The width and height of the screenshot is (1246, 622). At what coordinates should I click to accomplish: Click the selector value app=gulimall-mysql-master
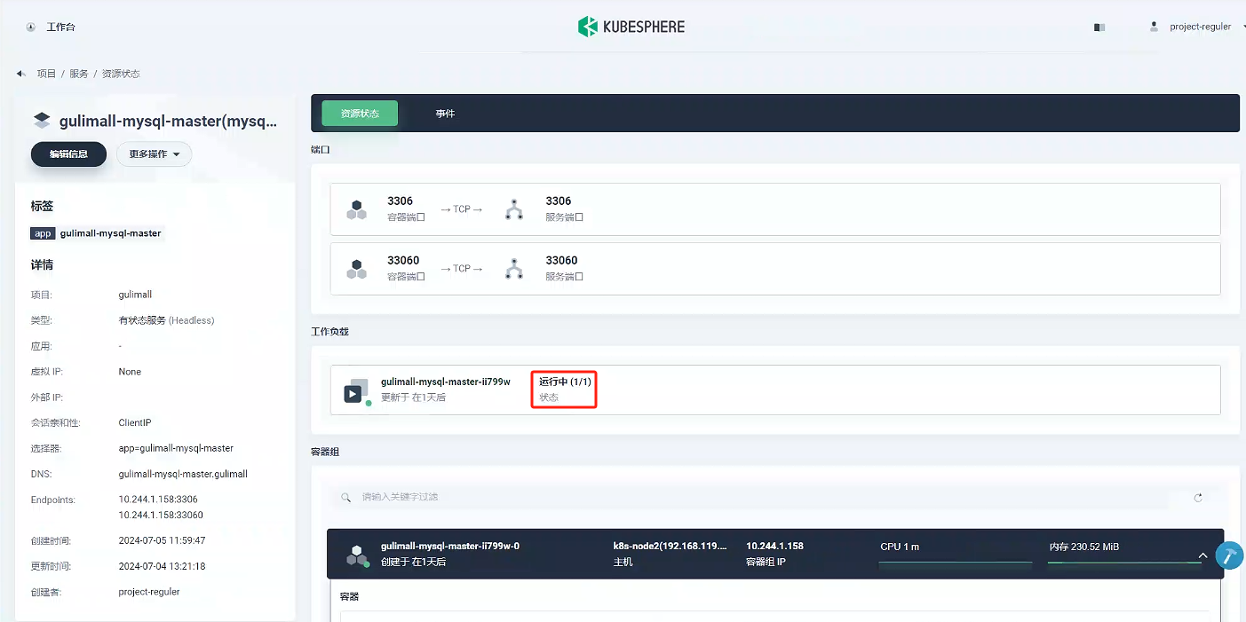[176, 448]
